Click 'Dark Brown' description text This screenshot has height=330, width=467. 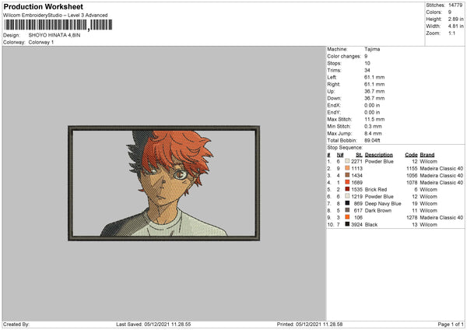378,210
